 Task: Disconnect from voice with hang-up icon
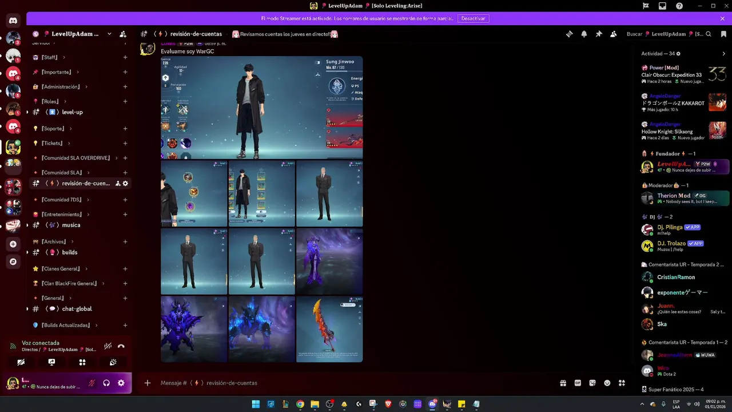[121, 346]
